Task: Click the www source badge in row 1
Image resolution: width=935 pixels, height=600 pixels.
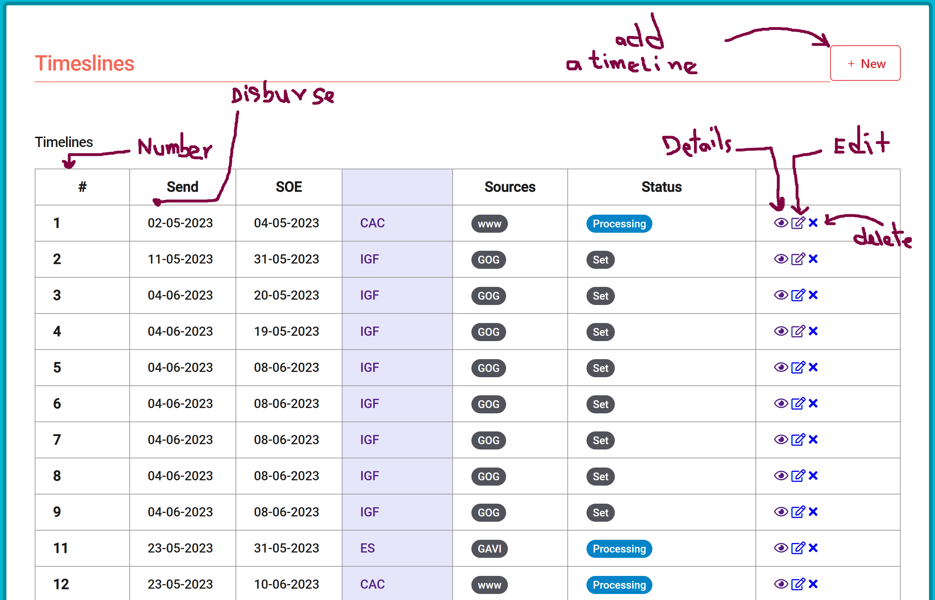Action: pyautogui.click(x=489, y=223)
